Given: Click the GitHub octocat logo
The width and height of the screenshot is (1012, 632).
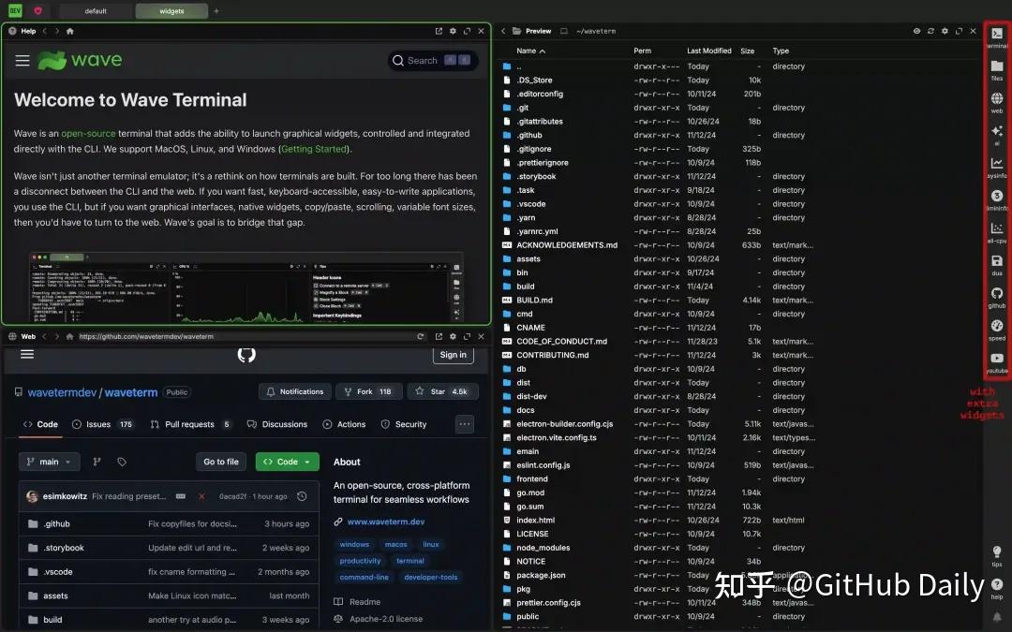Looking at the screenshot, I should 246,354.
